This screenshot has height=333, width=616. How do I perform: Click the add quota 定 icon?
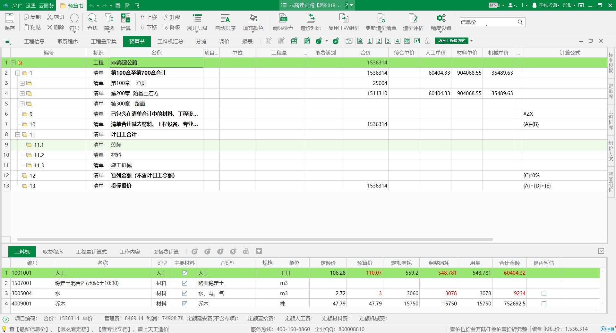tap(307, 41)
